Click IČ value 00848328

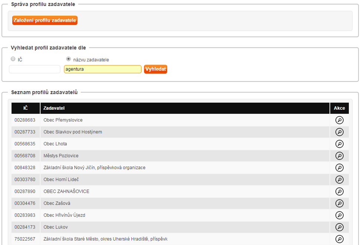click(x=25, y=168)
